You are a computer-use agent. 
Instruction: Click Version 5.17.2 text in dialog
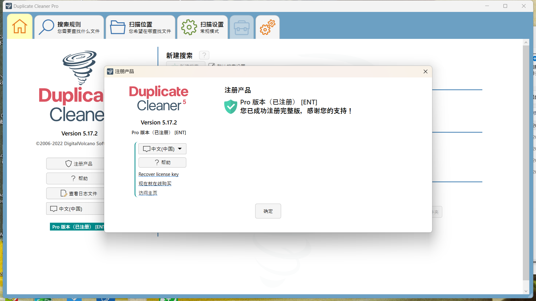(159, 123)
